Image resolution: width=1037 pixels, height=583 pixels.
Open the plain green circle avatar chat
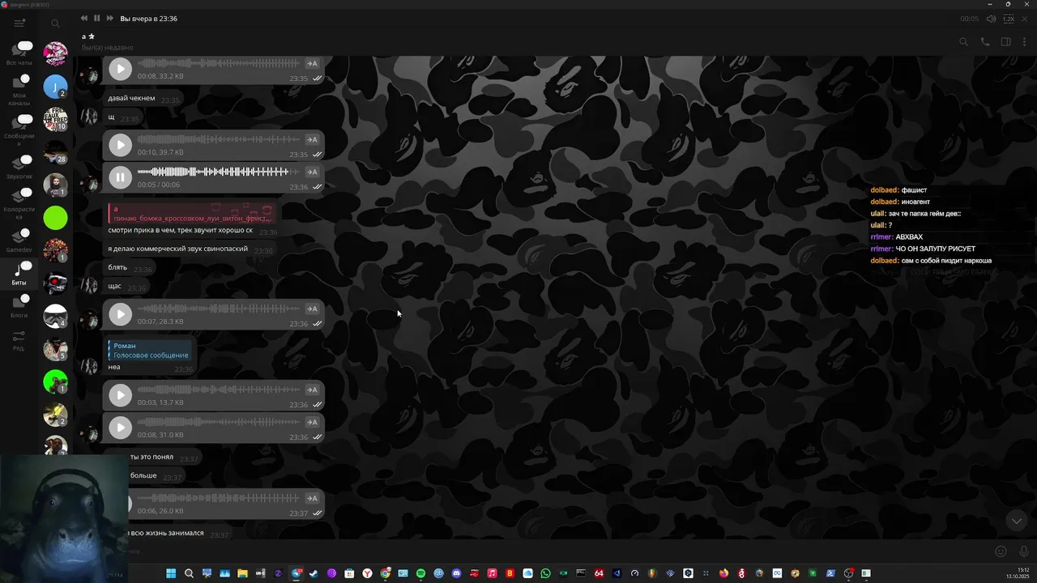tap(55, 218)
